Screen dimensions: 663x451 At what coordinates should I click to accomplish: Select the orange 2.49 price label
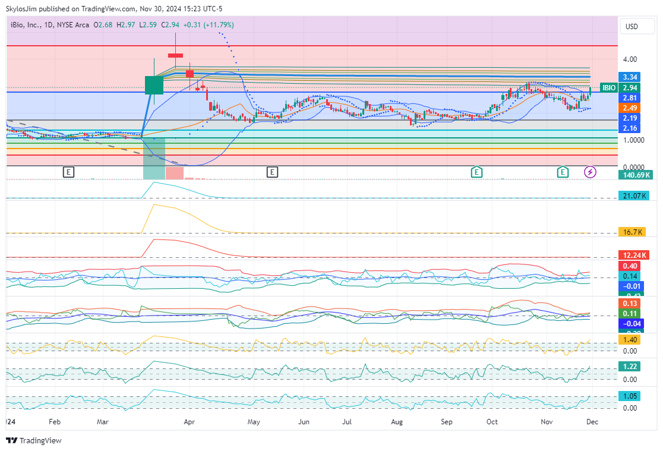tap(631, 108)
